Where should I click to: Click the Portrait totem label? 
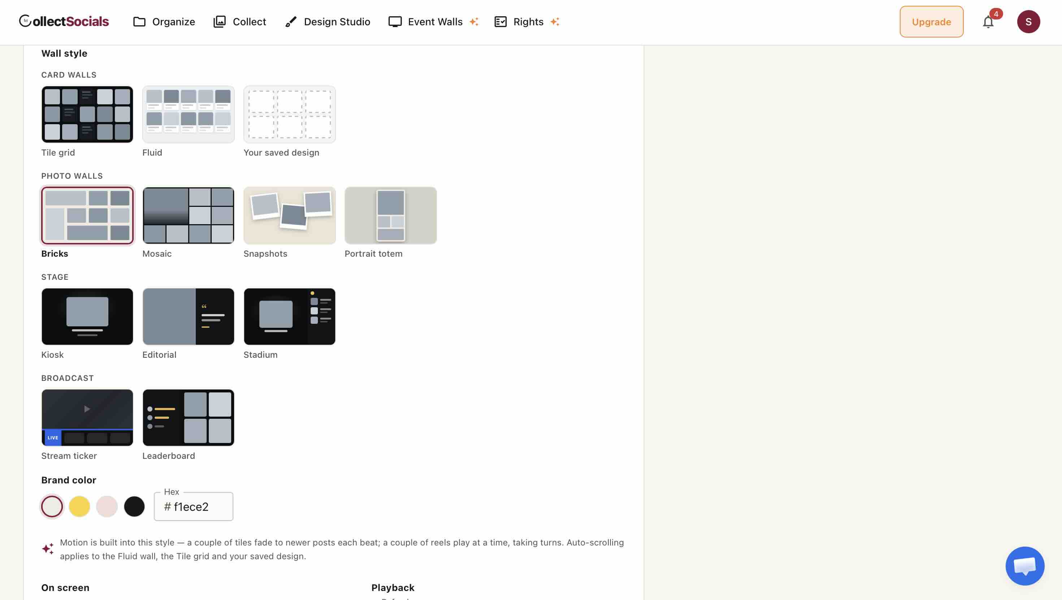(x=374, y=254)
